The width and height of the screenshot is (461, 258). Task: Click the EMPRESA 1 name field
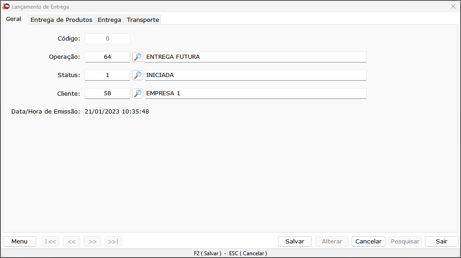click(256, 93)
